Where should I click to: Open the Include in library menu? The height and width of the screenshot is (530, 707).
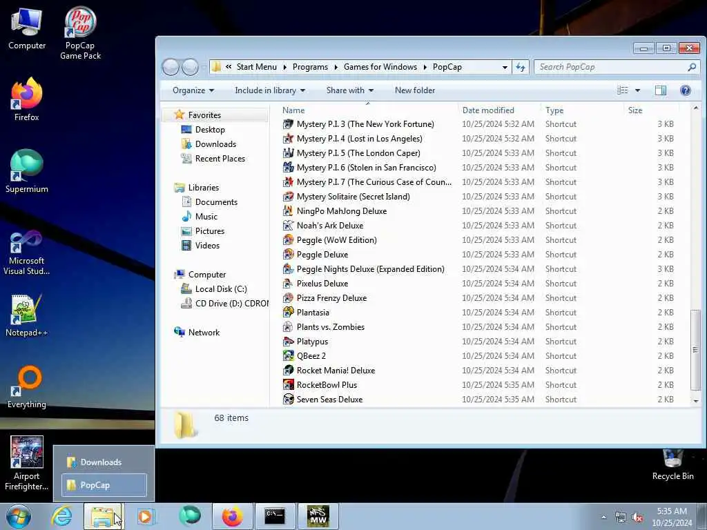(x=270, y=90)
